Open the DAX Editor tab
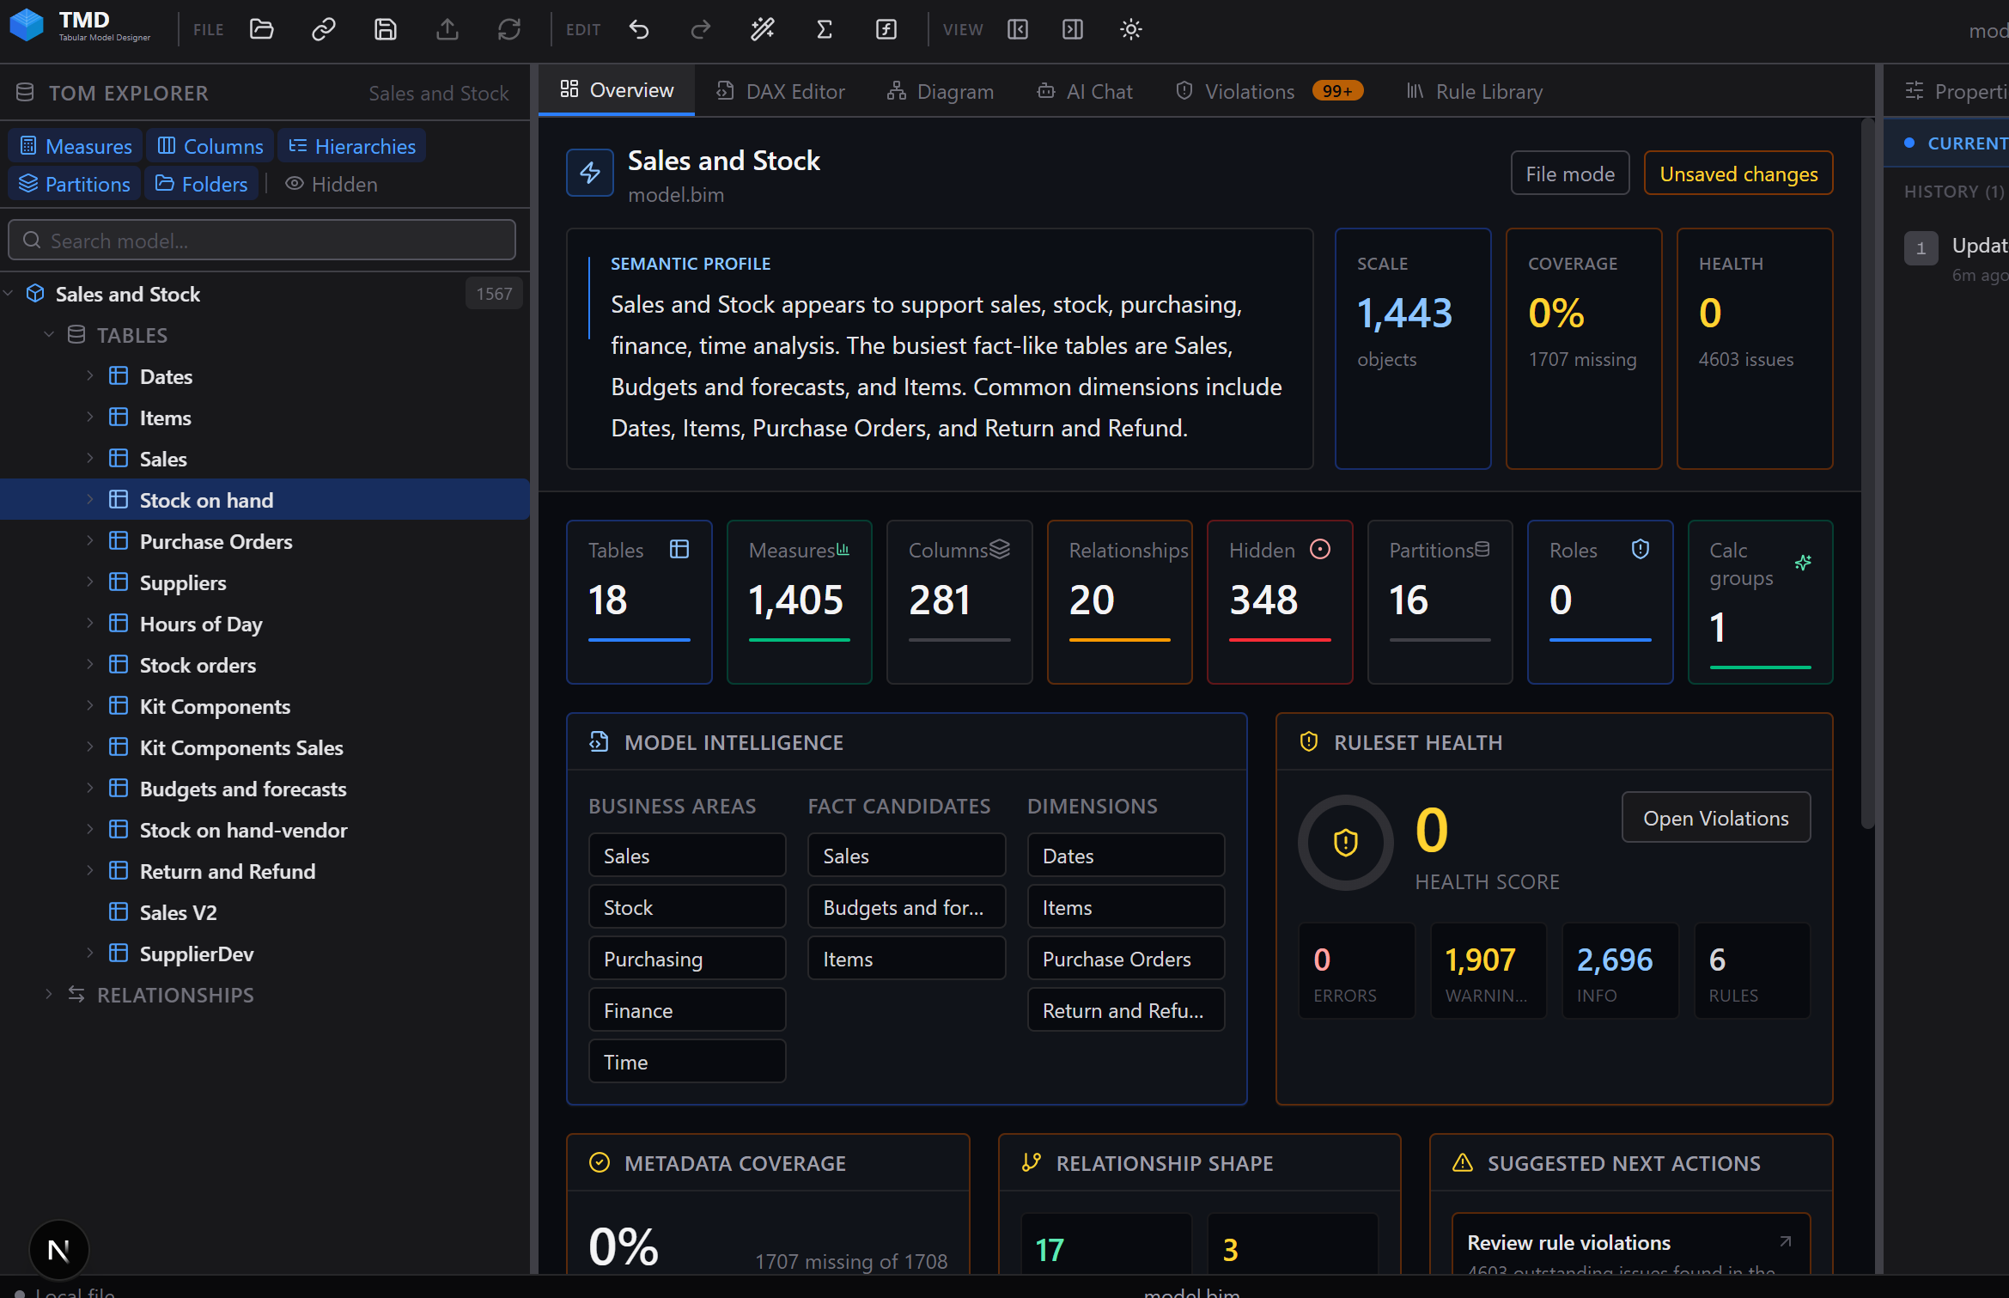The image size is (2009, 1298). click(x=781, y=91)
